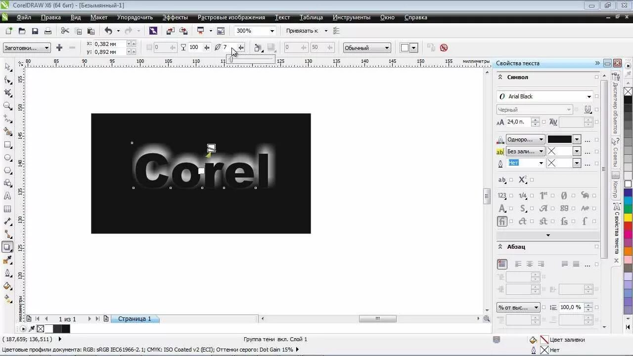Select the Eyedropper tool
This screenshot has height=356, width=633.
[7, 260]
